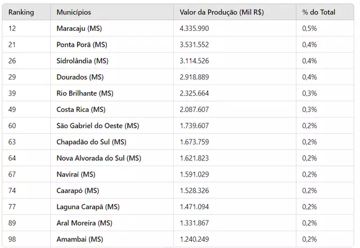Click the Costa Rica (MS) row
This screenshot has width=360, height=248.
point(178,109)
